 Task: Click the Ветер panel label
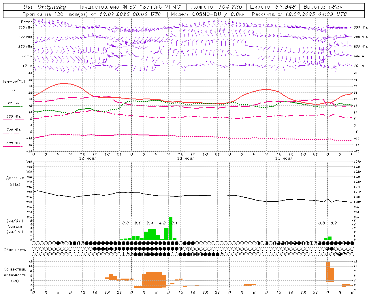point(27,22)
